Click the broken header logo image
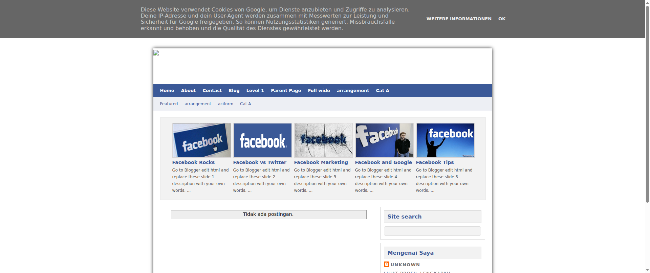 pos(156,53)
